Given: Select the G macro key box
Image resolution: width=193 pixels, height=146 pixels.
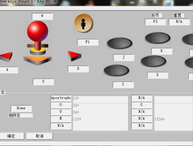Looking at the screenshot, I should (142, 105).
